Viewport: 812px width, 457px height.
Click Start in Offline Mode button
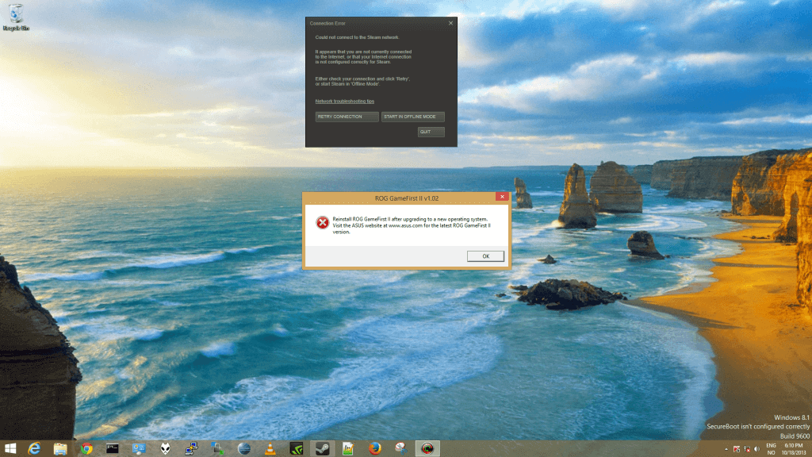[412, 117]
